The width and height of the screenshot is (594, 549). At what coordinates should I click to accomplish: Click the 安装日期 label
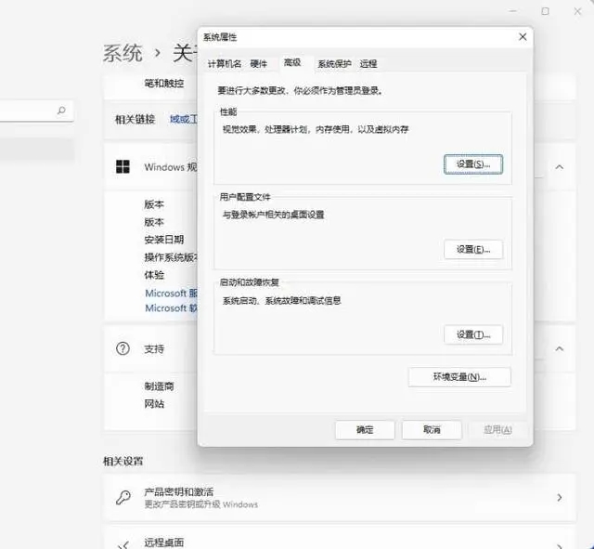tap(164, 240)
